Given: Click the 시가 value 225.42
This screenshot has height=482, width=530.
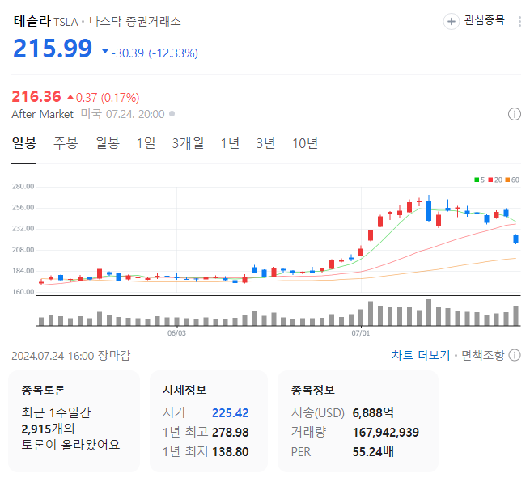Looking at the screenshot, I should pyautogui.click(x=230, y=412).
